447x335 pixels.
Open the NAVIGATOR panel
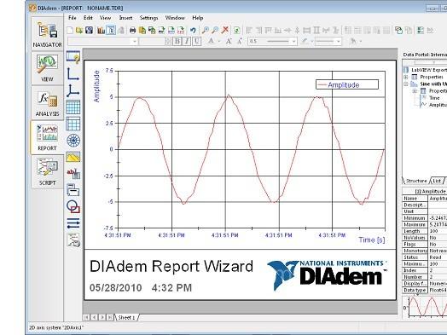pyautogui.click(x=47, y=33)
